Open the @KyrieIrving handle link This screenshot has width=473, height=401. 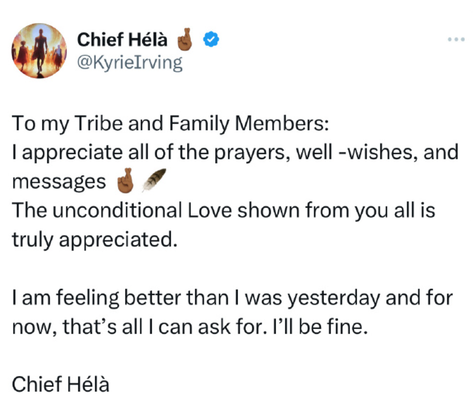tap(130, 62)
